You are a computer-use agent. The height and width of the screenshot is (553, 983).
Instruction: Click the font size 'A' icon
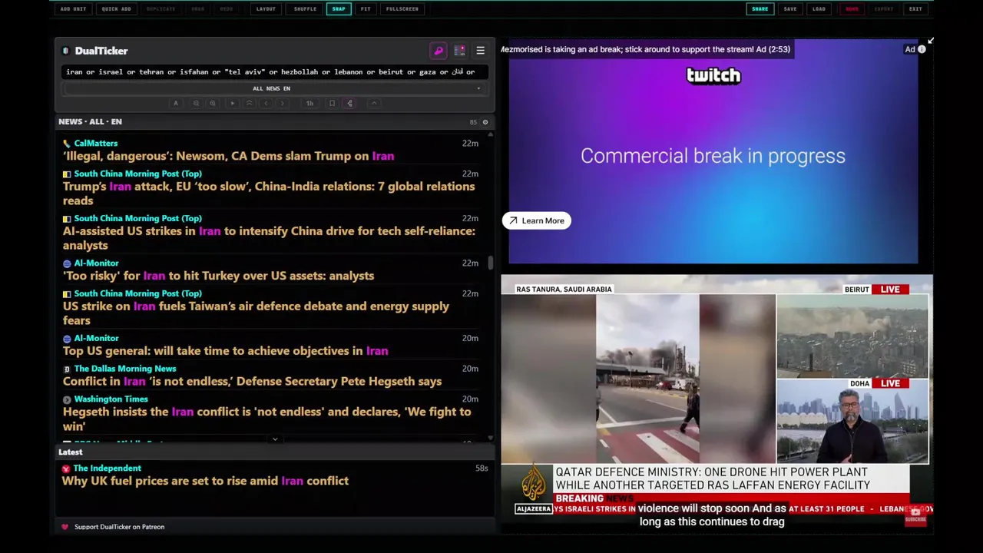[x=175, y=103]
